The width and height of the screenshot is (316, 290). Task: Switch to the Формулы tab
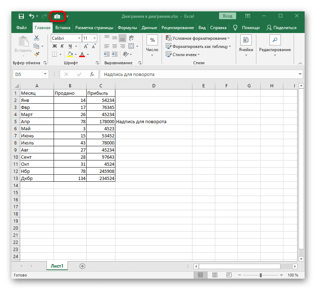127,28
